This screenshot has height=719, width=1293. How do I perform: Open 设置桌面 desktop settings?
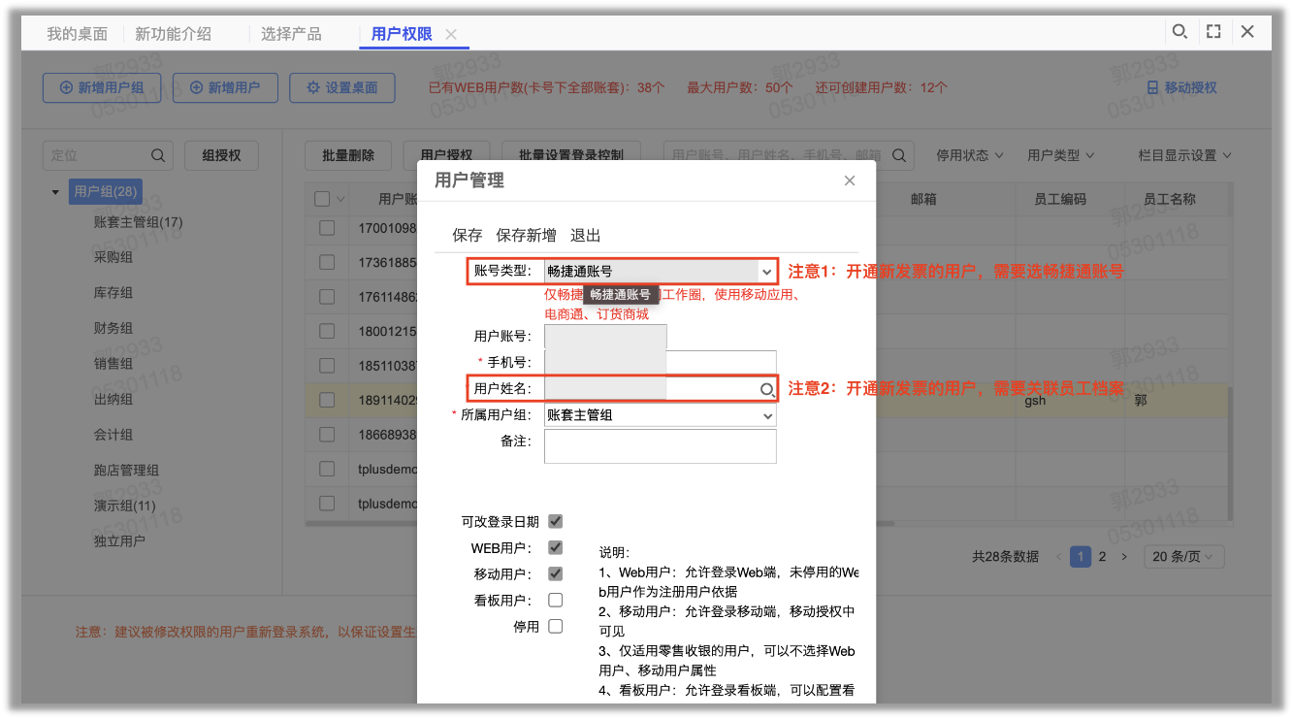coord(342,87)
